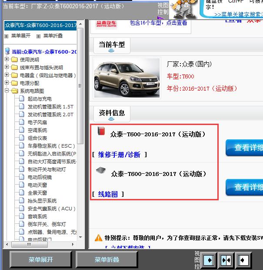This screenshot has width=263, height=270.
Task: Open 发动机管理系统 2.0T diagram
Action: [x=50, y=115]
